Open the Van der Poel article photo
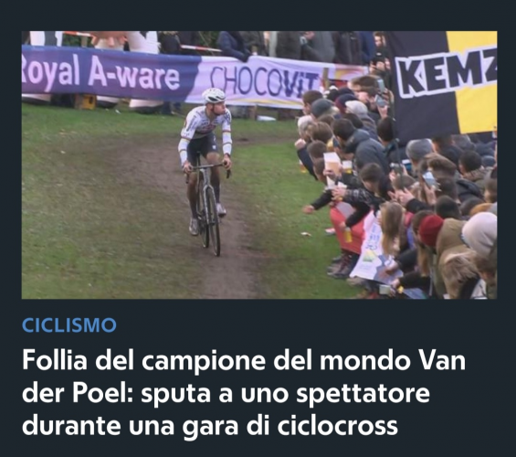This screenshot has height=457, width=516. pyautogui.click(x=259, y=165)
